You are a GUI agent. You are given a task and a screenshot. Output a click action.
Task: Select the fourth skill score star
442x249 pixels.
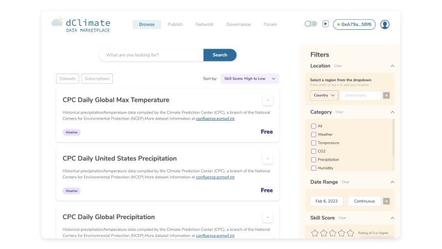[341, 233]
